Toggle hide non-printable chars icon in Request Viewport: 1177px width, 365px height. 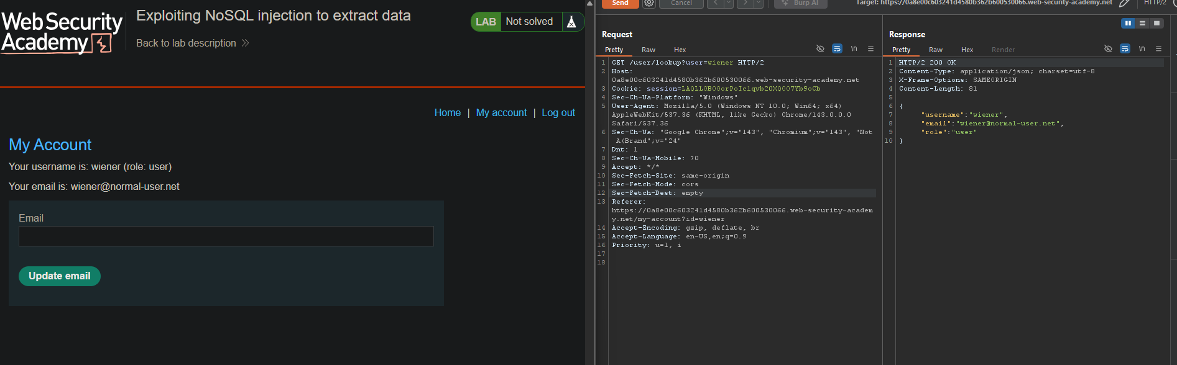click(820, 48)
